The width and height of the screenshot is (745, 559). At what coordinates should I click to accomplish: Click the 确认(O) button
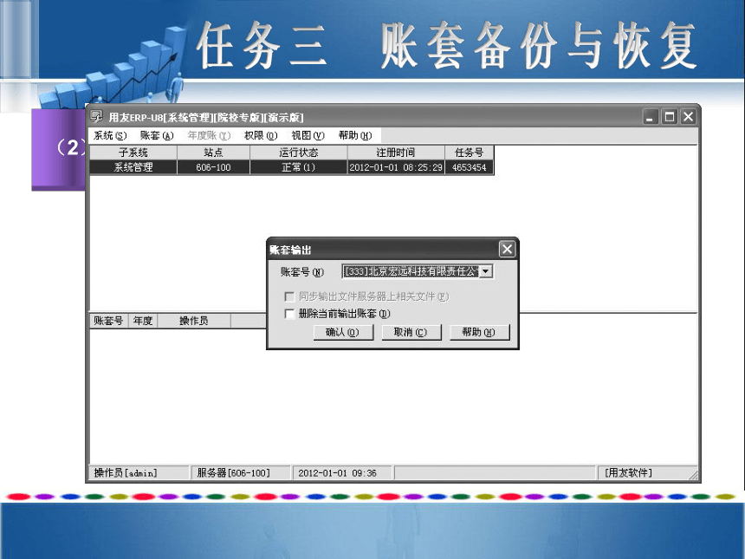(343, 332)
